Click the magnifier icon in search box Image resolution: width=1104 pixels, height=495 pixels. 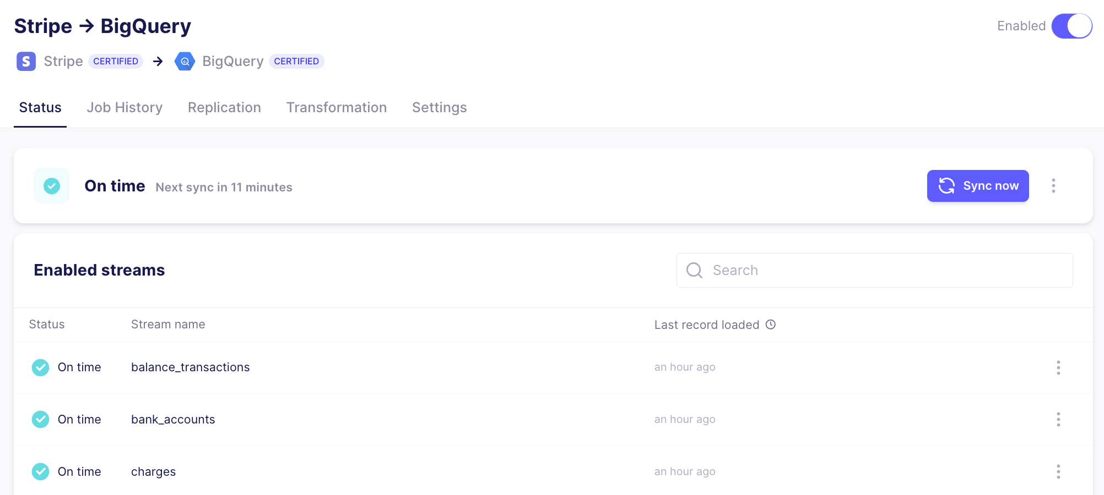pyautogui.click(x=694, y=270)
